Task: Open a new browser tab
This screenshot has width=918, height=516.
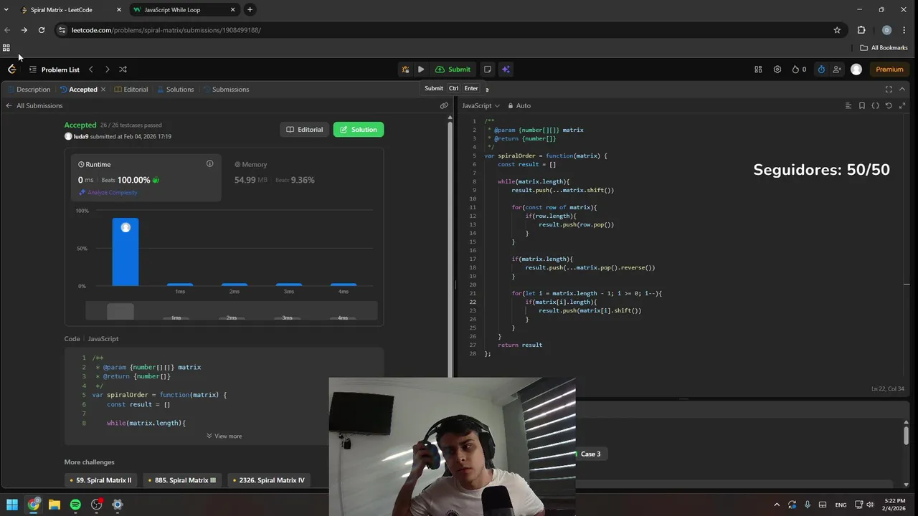Action: 250,10
